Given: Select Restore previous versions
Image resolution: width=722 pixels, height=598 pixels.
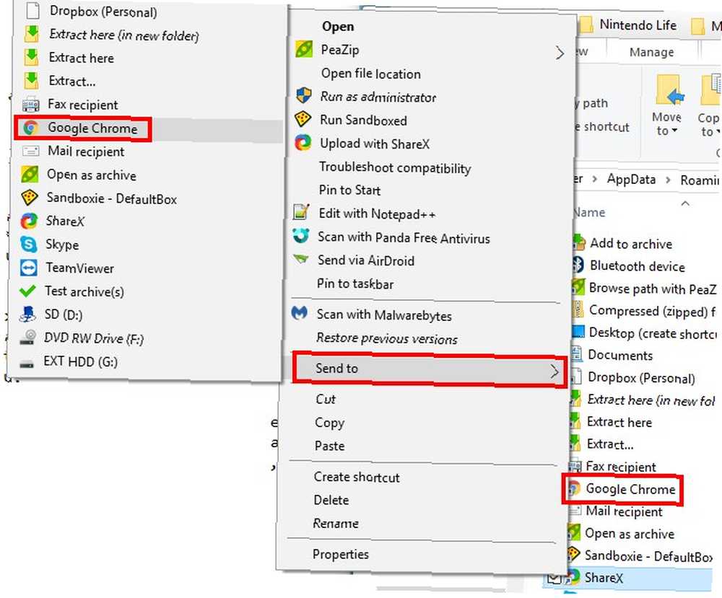Looking at the screenshot, I should tap(387, 338).
